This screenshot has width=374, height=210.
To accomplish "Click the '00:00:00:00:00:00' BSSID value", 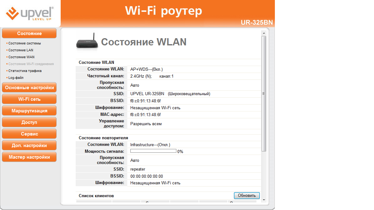I will click(147, 176).
